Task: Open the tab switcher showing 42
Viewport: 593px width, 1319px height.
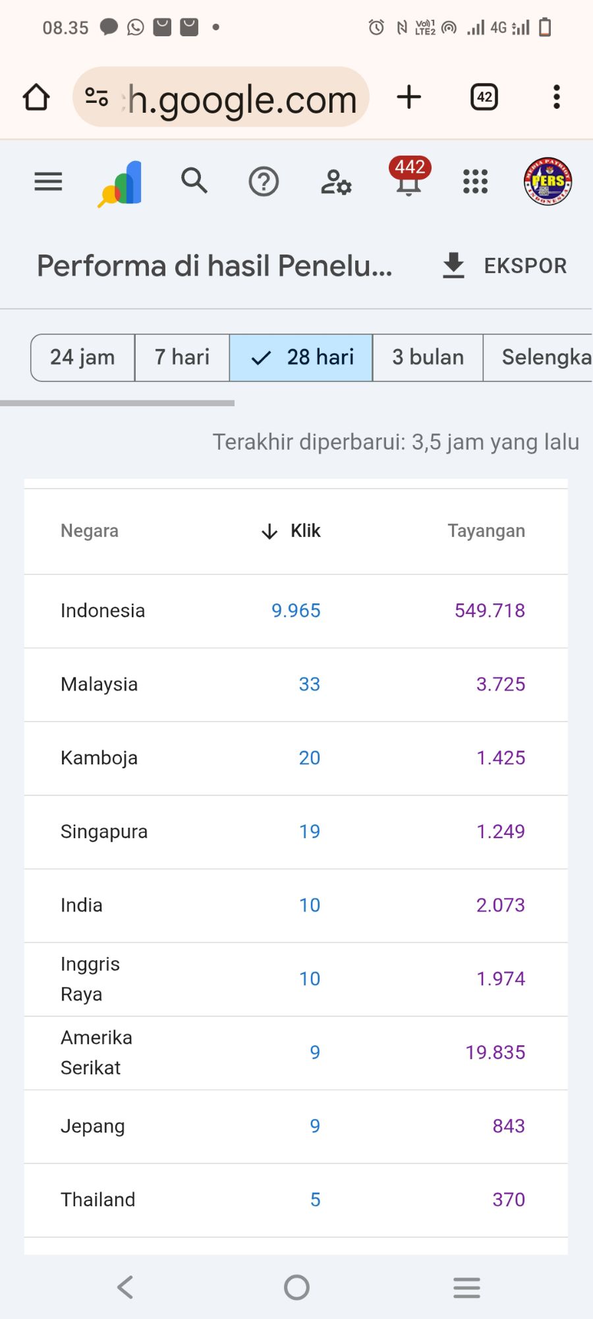Action: (484, 97)
